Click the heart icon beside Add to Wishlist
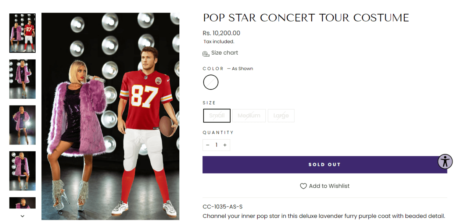Screen dimensions: 459x221 coord(303,186)
